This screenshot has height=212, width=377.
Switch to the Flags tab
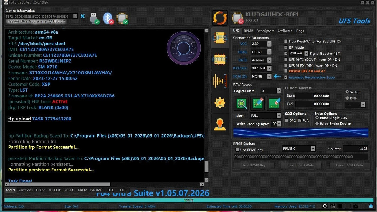(300, 31)
